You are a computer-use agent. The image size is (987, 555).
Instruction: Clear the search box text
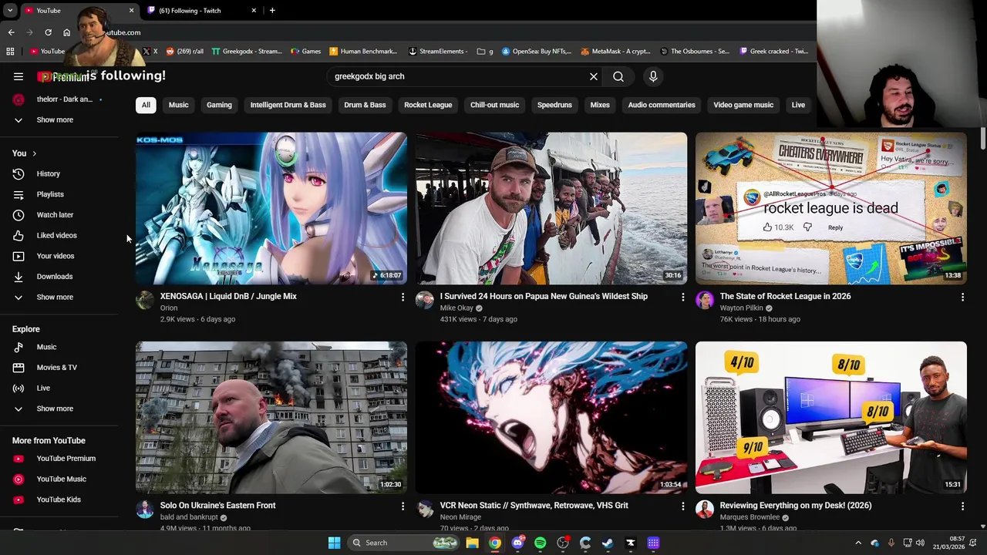click(x=594, y=76)
